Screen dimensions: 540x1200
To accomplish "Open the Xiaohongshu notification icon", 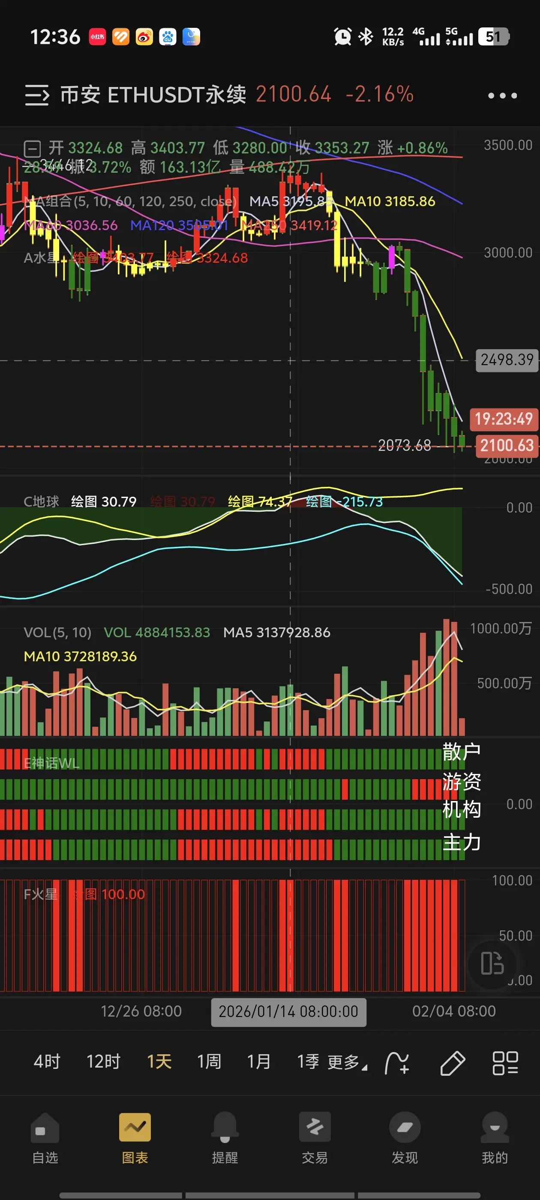I will [97, 37].
